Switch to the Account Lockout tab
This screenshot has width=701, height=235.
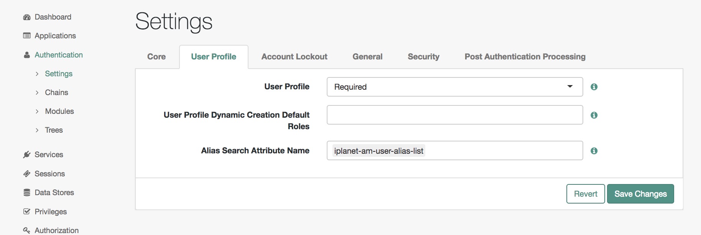(x=294, y=57)
